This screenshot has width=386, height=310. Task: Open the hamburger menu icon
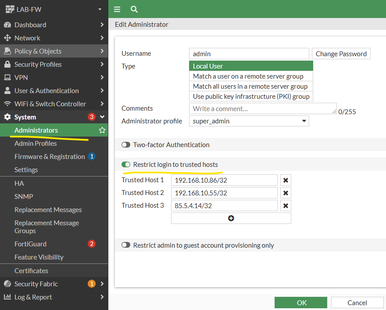pyautogui.click(x=117, y=9)
